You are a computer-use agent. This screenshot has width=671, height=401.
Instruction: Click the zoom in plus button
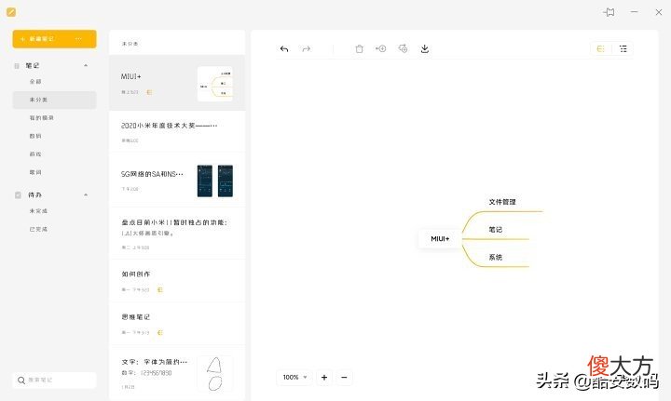324,377
